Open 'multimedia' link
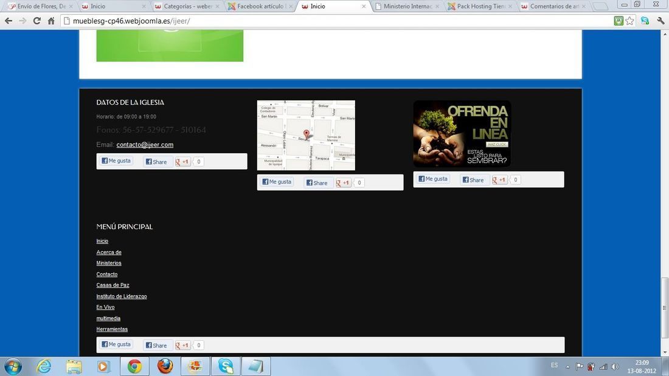The image size is (669, 376). click(108, 318)
